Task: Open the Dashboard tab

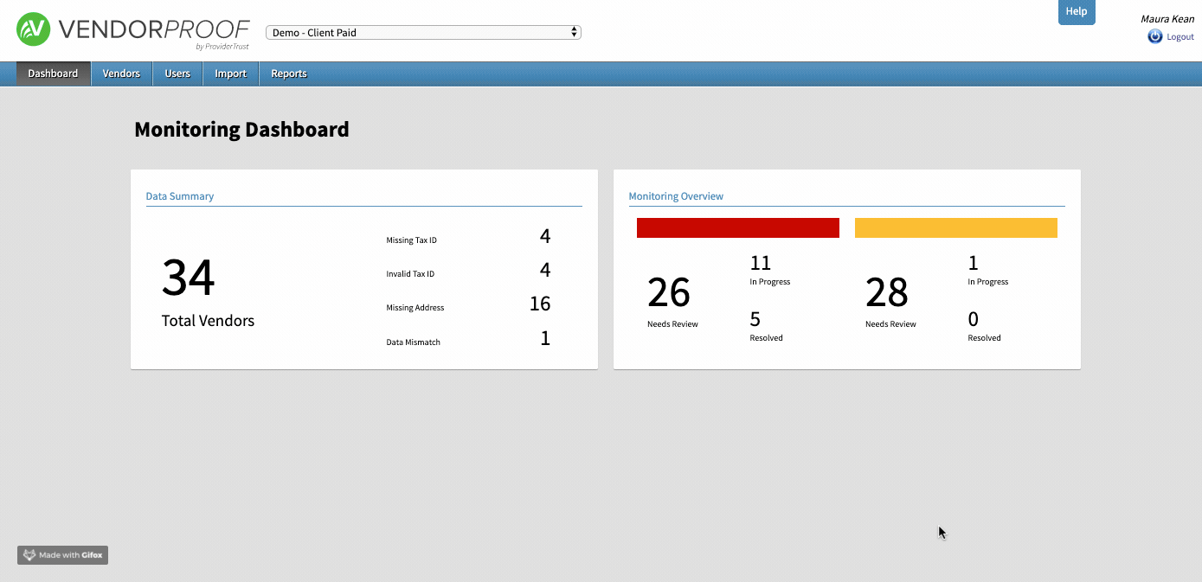Action: click(53, 74)
